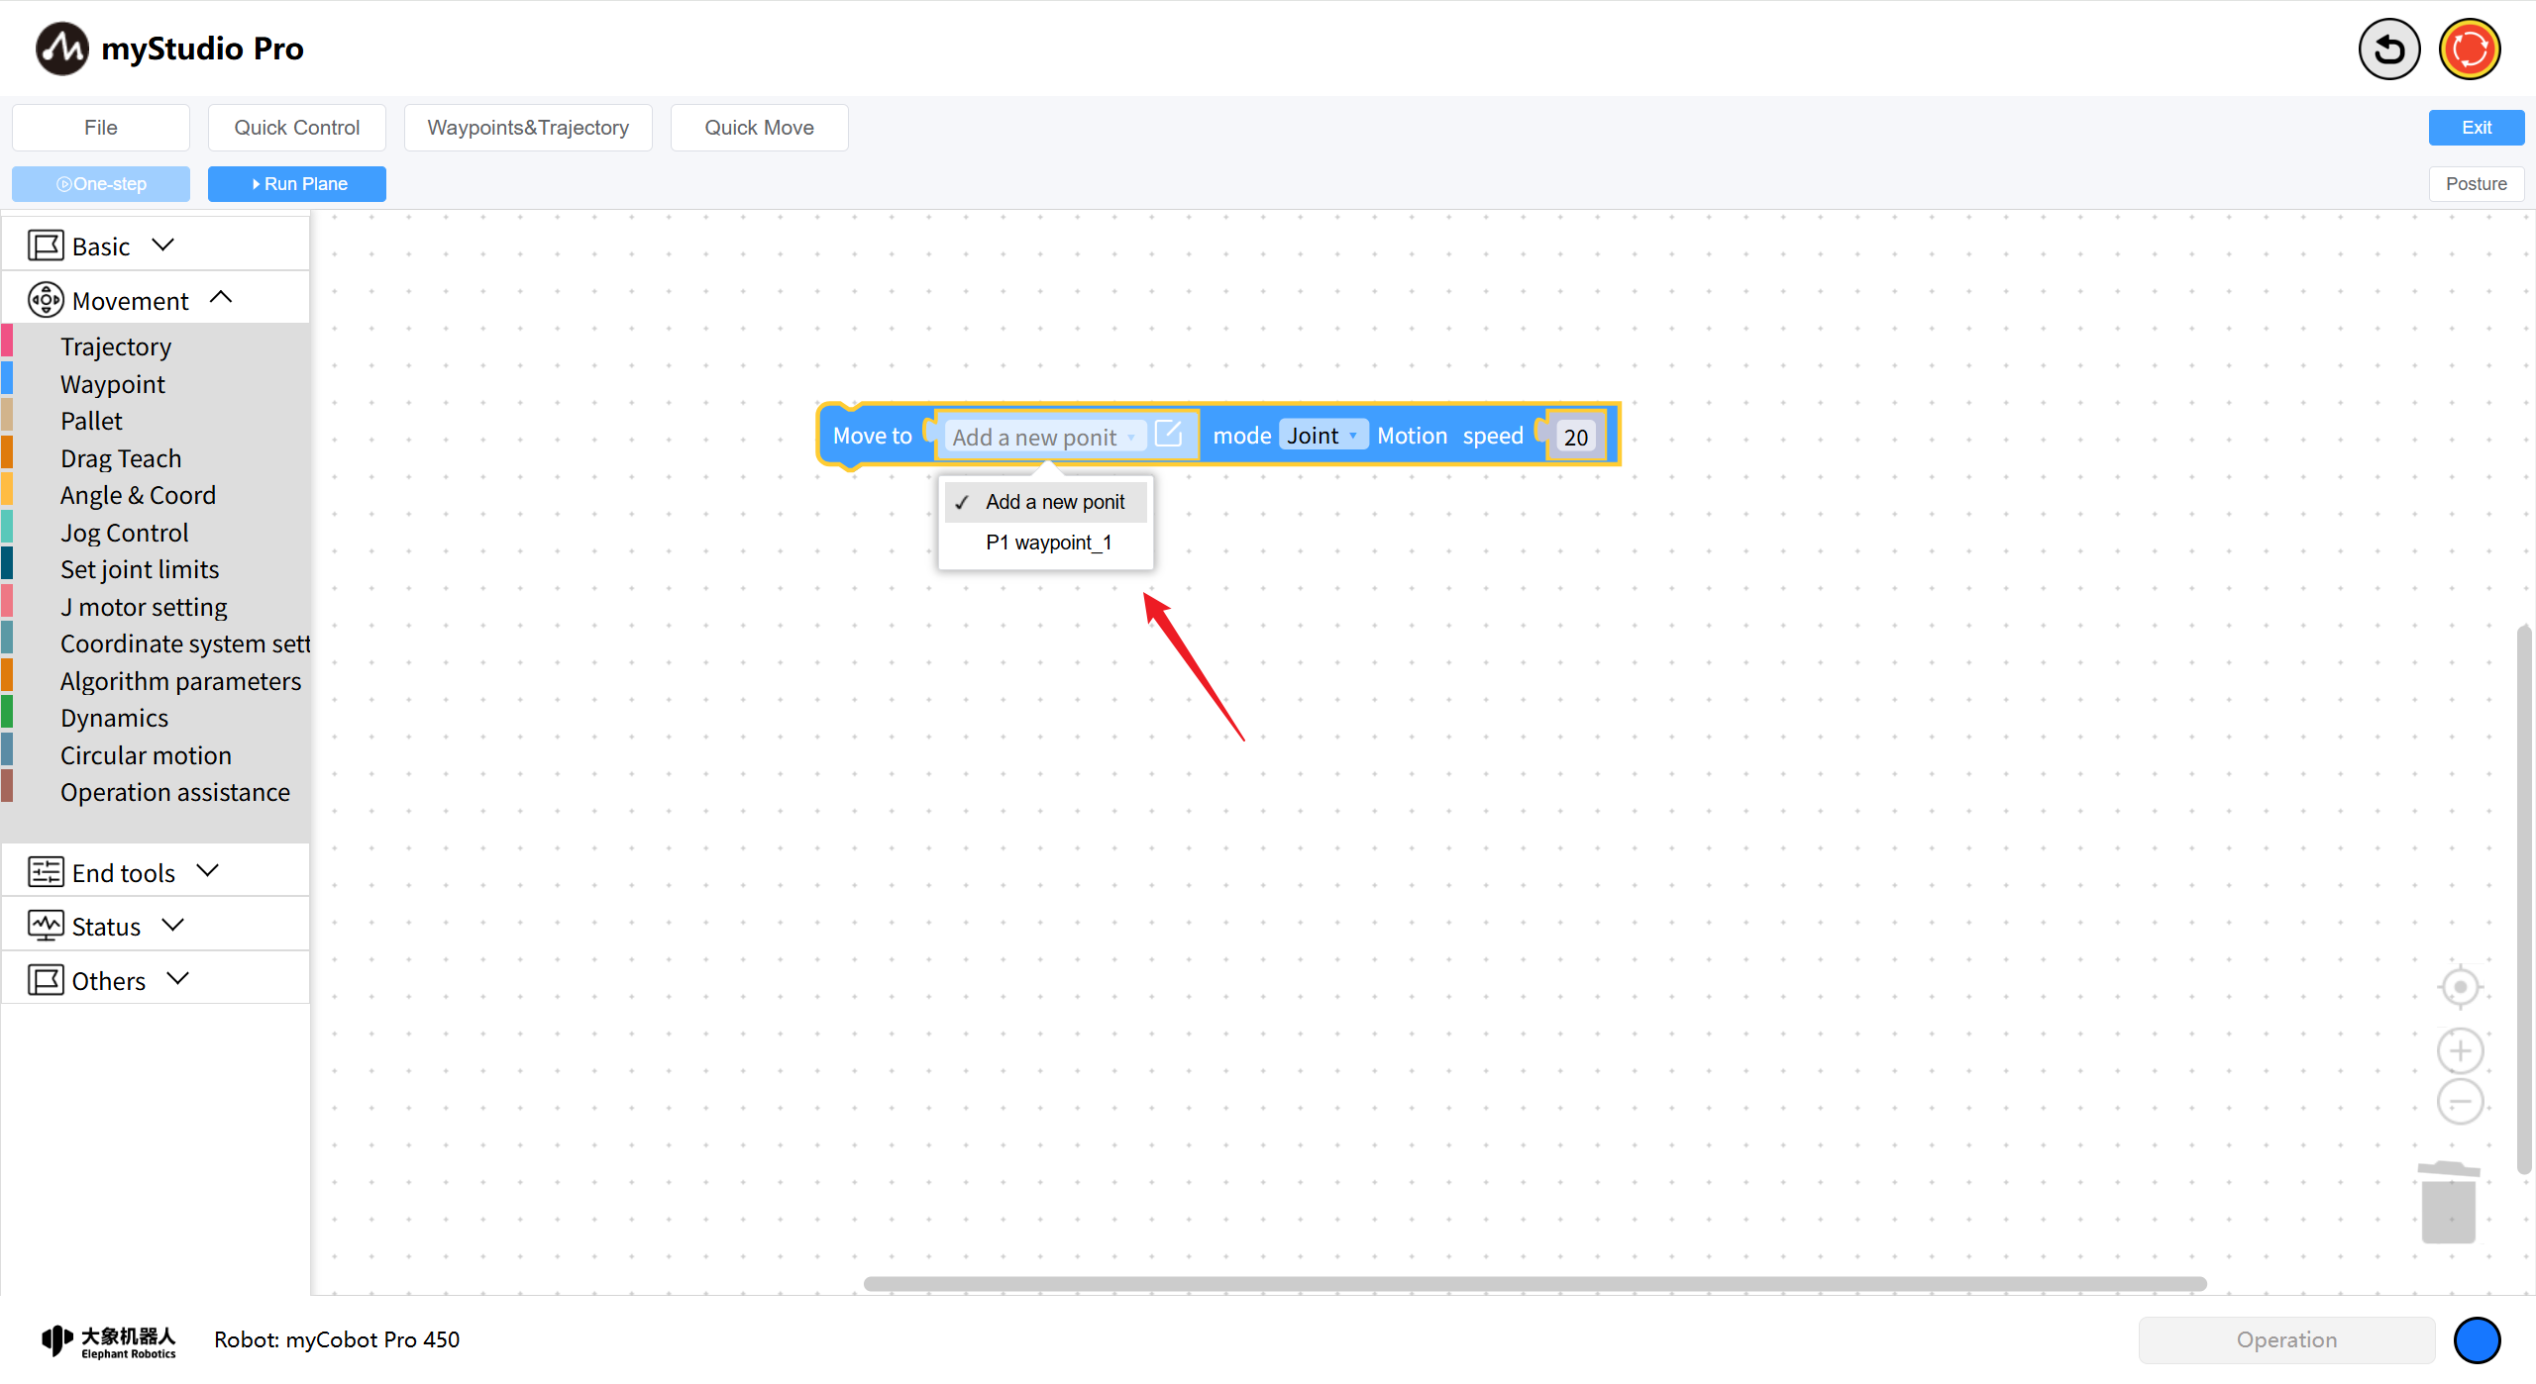Click the trash can icon
This screenshot has width=2536, height=1384.
[x=2448, y=1203]
